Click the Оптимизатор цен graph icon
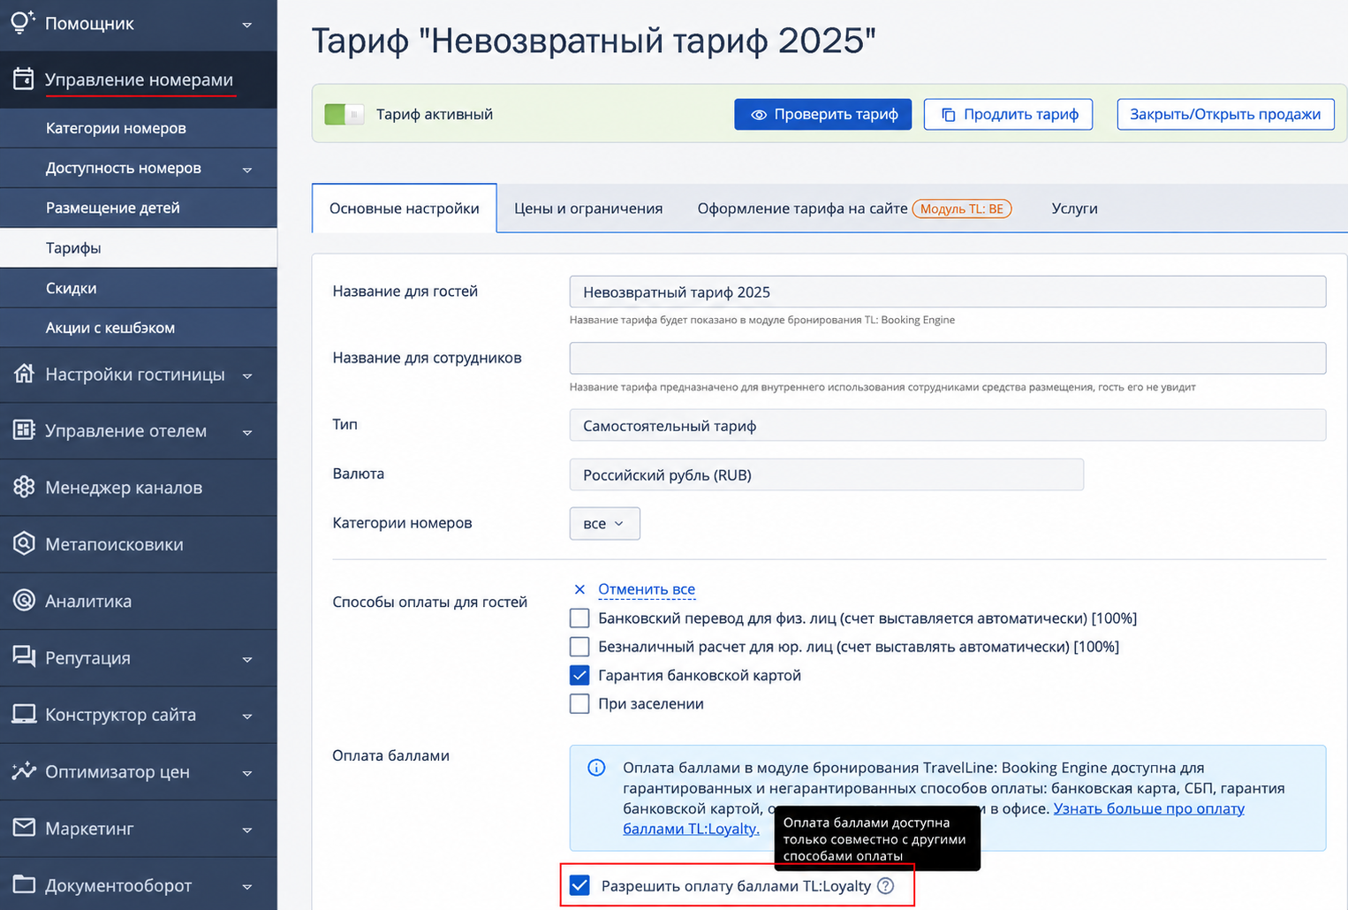 point(24,770)
